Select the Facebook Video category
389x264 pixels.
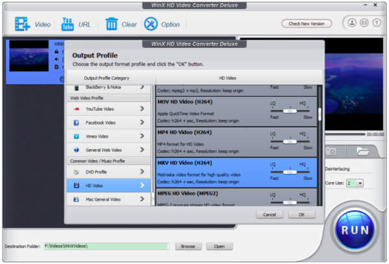[x=109, y=122]
